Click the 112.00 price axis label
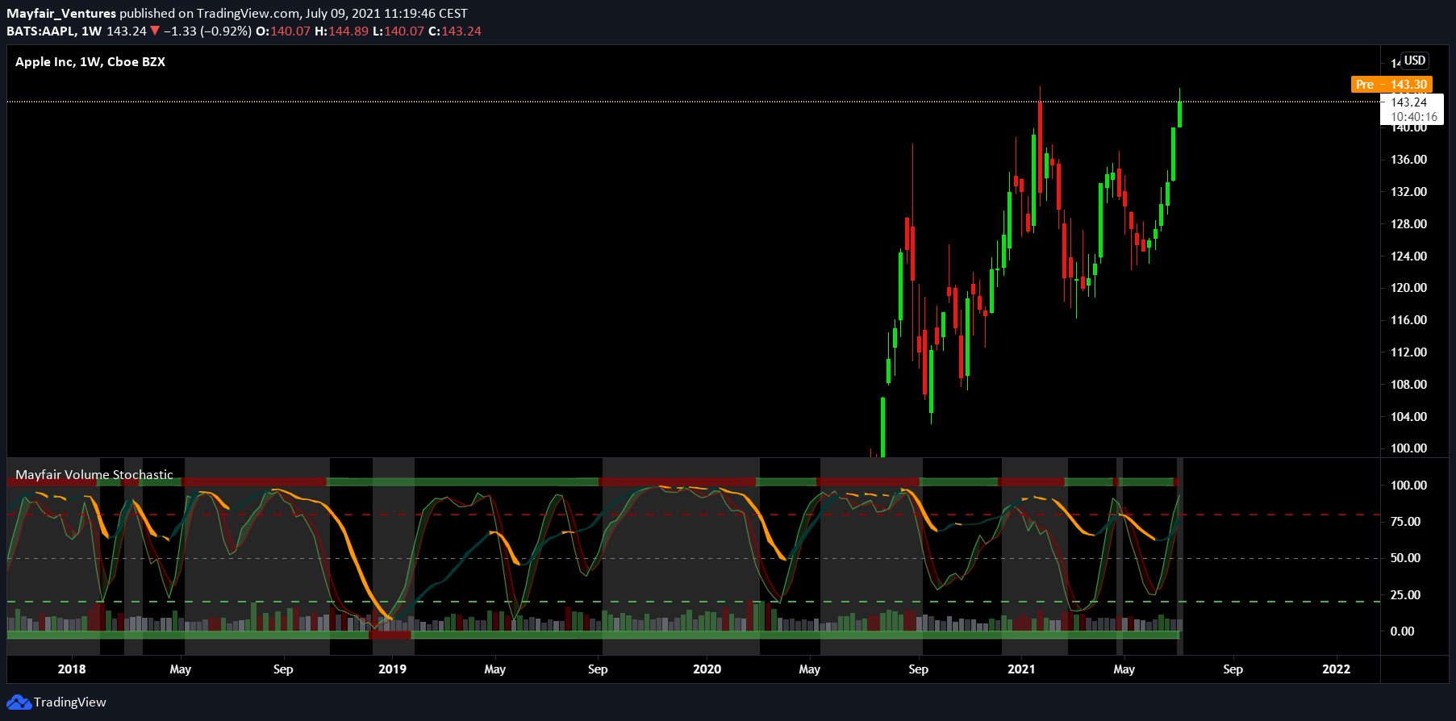This screenshot has height=721, width=1456. [x=1408, y=352]
